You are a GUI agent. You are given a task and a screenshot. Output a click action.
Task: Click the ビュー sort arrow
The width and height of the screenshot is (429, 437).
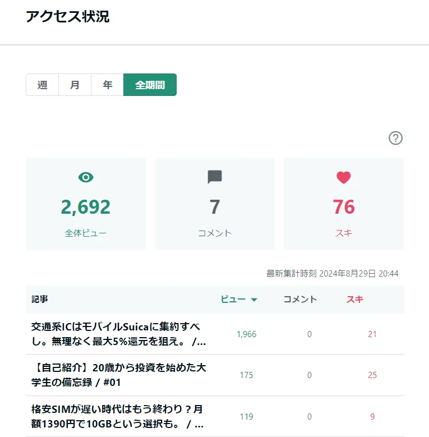coord(254,300)
